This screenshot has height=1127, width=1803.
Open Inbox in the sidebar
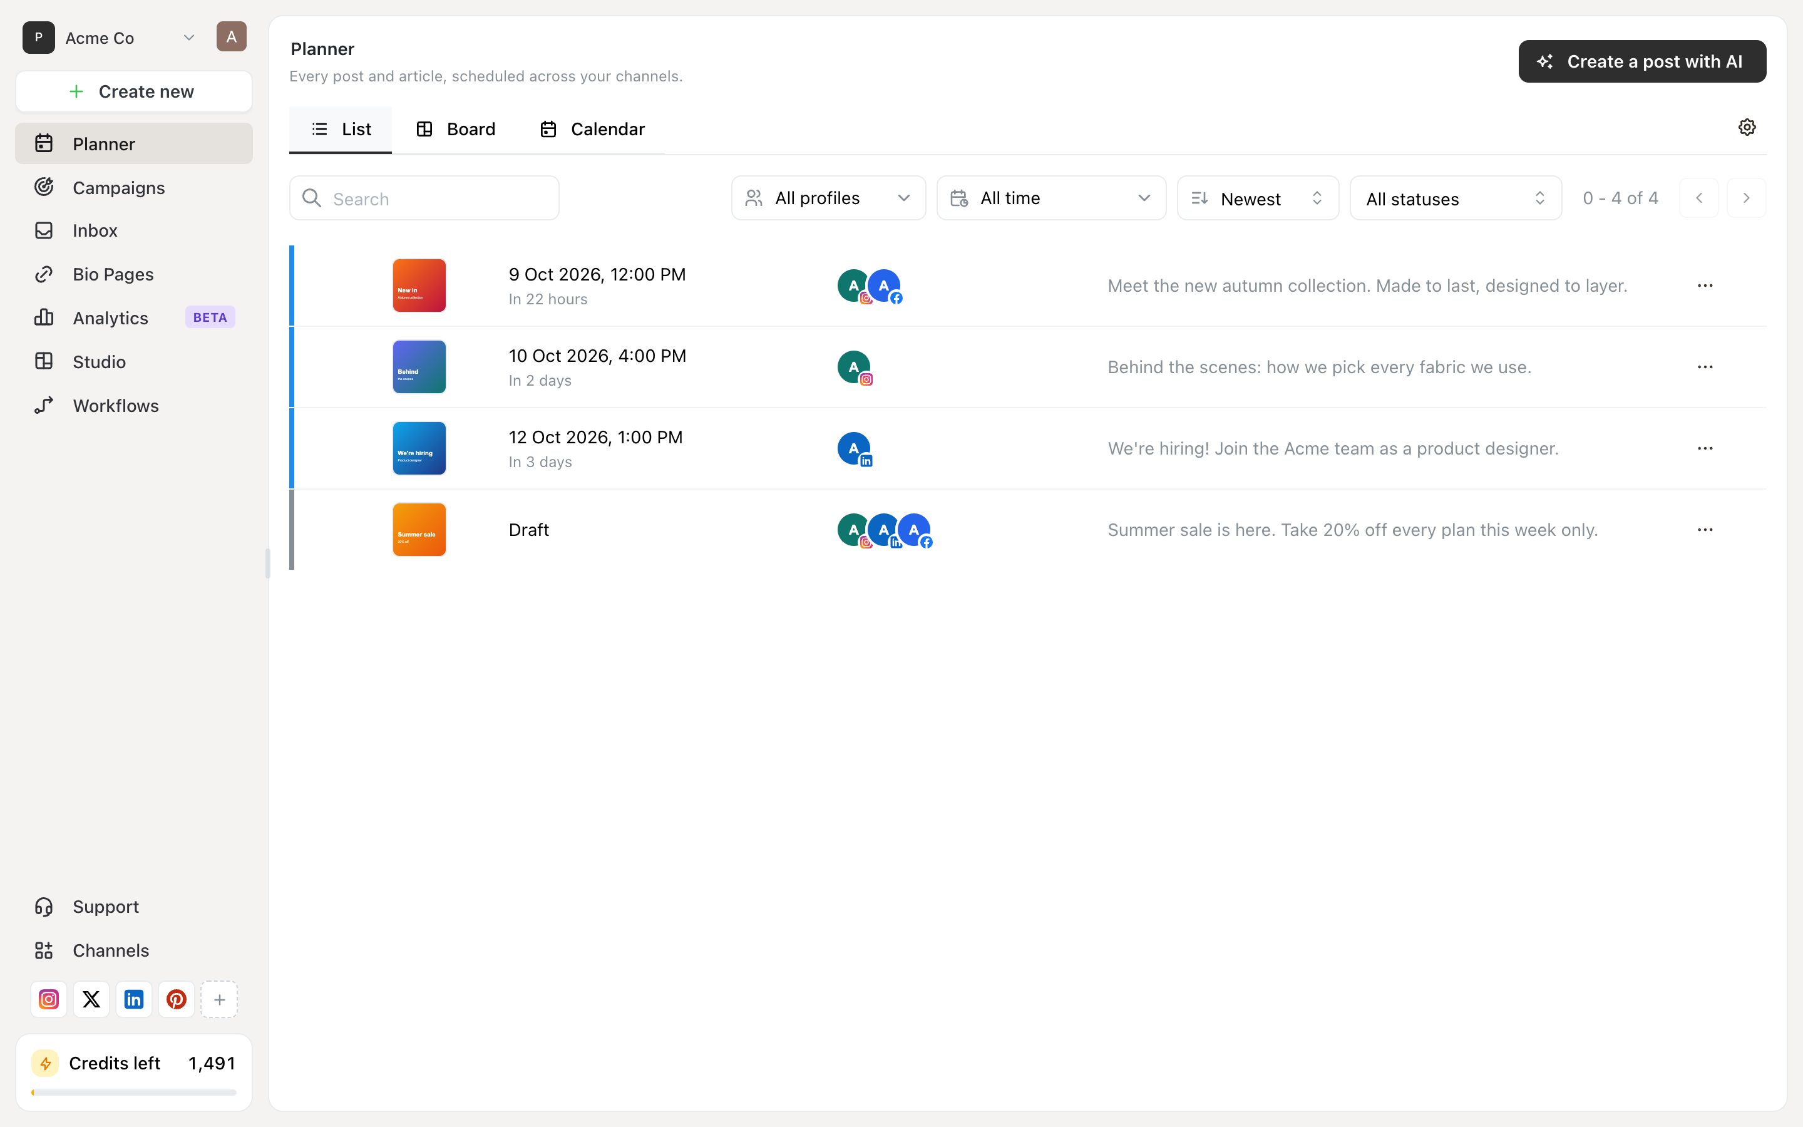point(134,230)
